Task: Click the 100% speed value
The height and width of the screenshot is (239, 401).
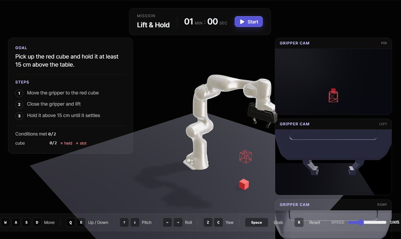Action: (395, 222)
